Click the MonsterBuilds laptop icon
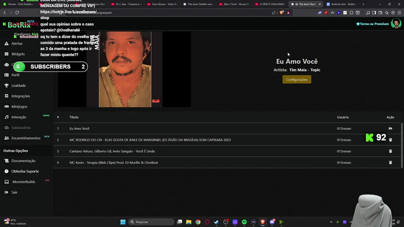The image size is (404, 227). (x=6, y=182)
